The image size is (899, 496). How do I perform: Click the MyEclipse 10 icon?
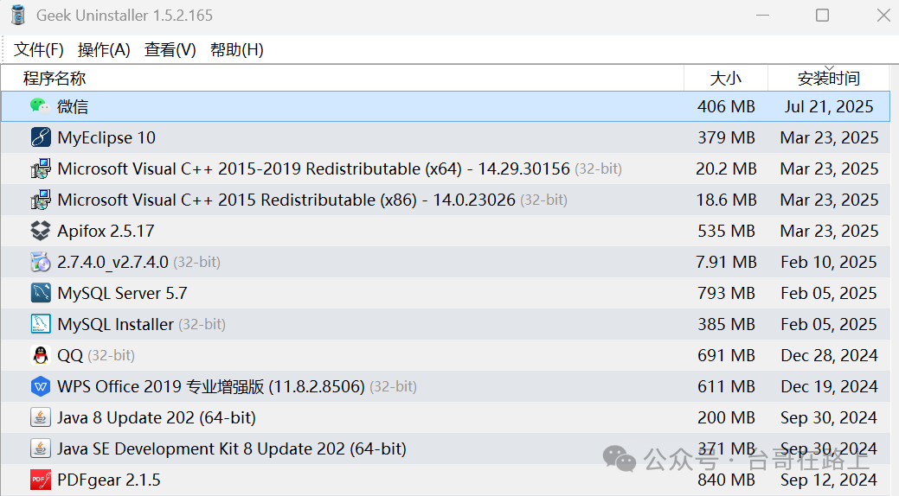point(40,137)
